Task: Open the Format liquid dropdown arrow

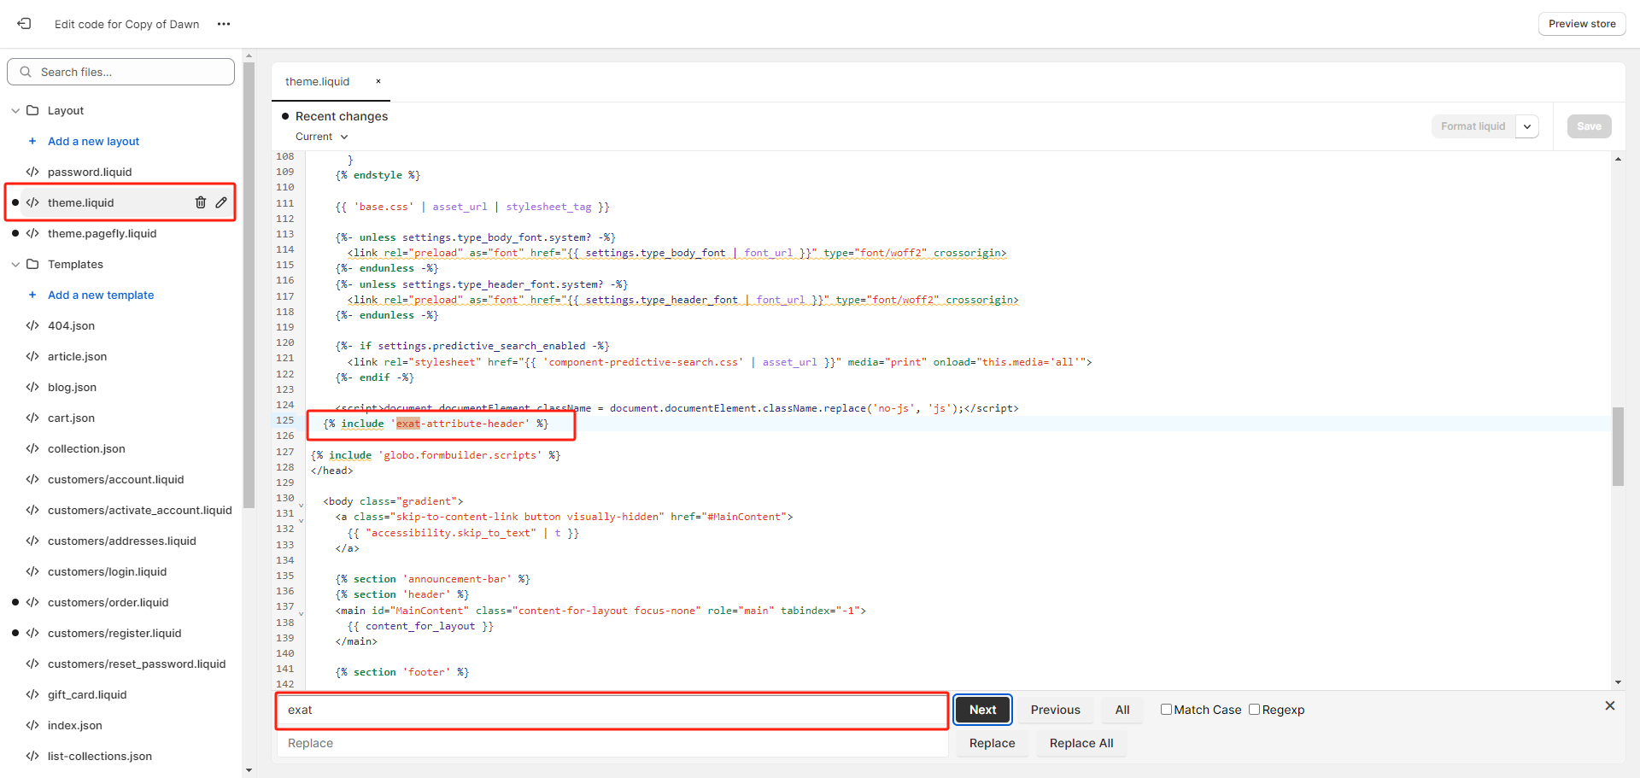Action: click(1527, 126)
